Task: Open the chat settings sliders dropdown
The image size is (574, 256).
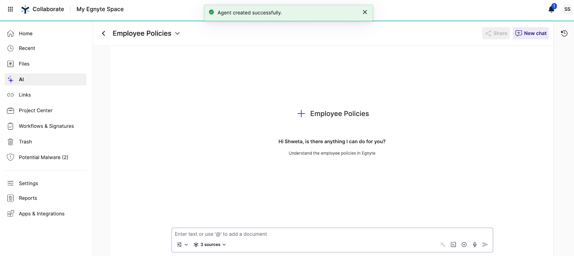Action: 182,245
